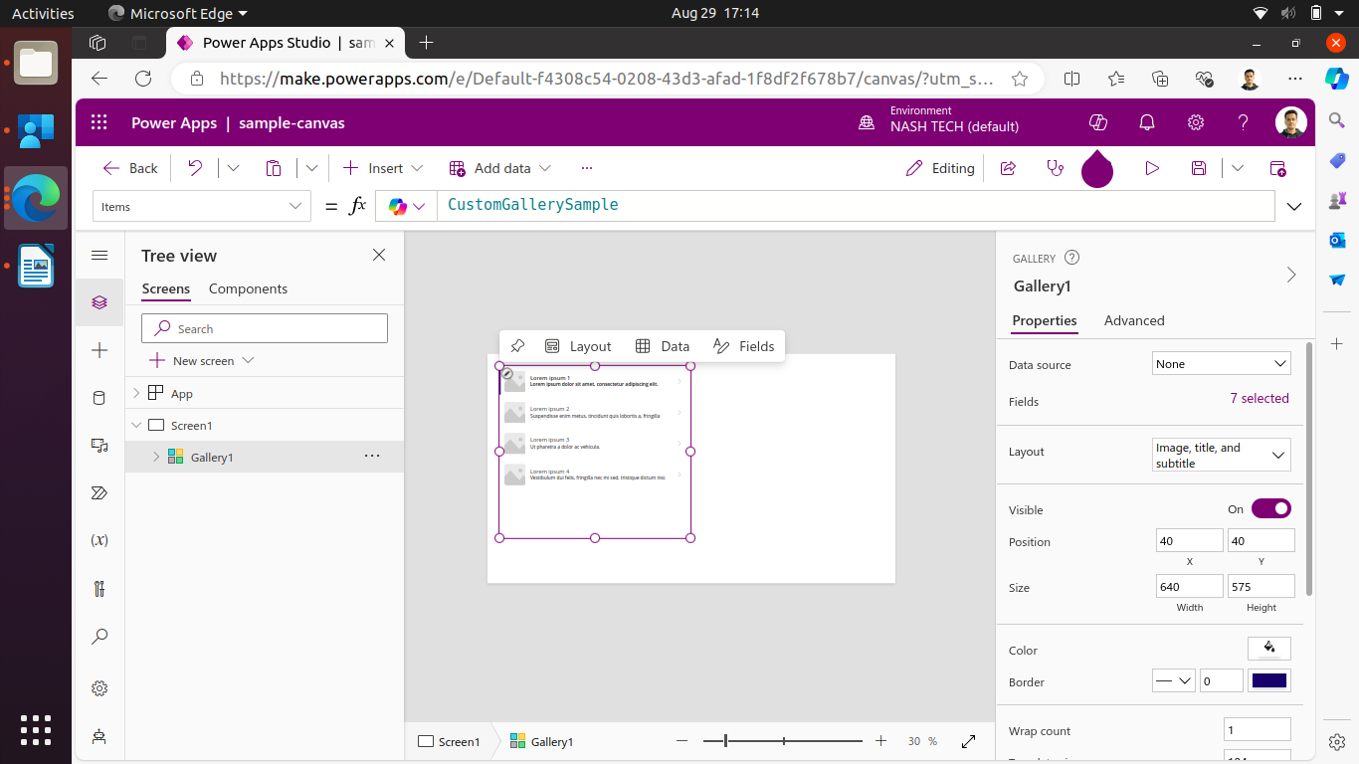Click the 7 selected Fields link
This screenshot has height=764, width=1359.
pos(1259,398)
